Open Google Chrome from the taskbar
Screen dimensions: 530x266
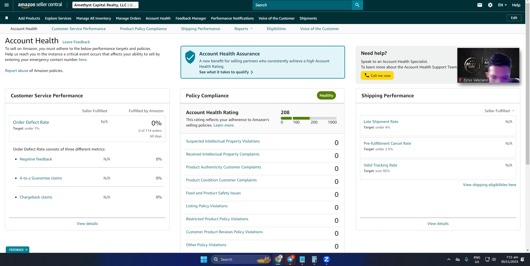pyautogui.click(x=278, y=259)
